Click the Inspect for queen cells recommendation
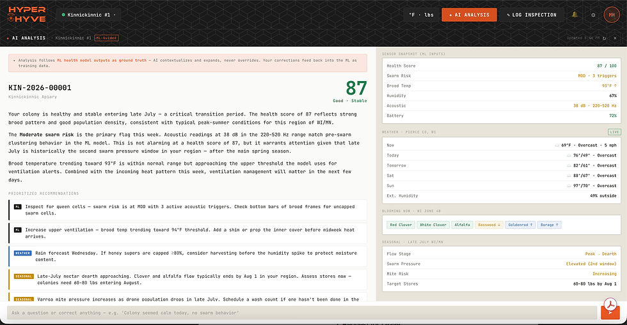This screenshot has height=325, width=627. click(187, 210)
